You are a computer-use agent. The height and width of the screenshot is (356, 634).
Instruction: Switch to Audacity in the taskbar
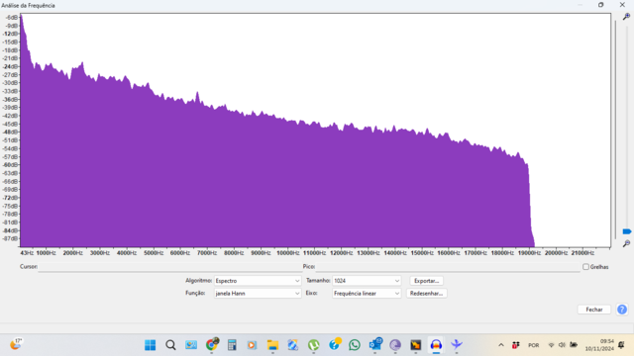[436, 345]
